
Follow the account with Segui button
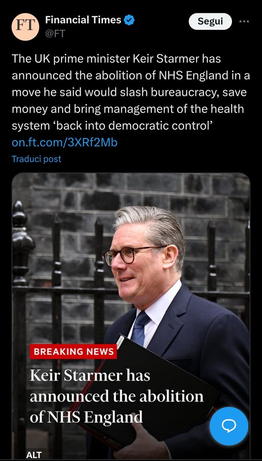[x=210, y=22]
